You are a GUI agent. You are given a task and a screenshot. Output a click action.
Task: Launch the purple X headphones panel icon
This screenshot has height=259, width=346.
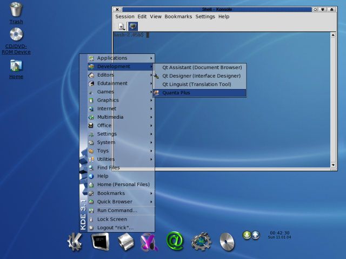click(x=149, y=242)
